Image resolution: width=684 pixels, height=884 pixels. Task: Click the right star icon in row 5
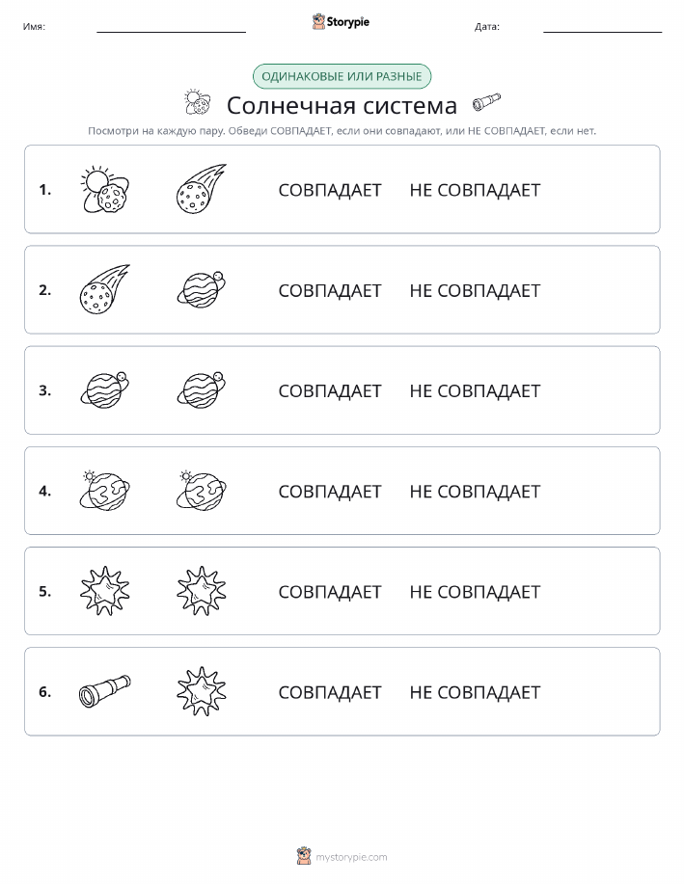202,591
